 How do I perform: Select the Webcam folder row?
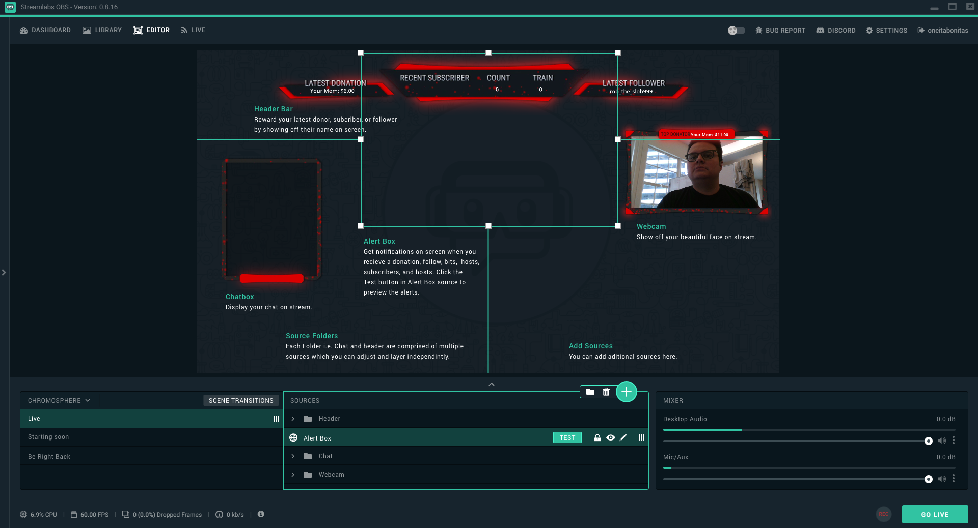466,475
